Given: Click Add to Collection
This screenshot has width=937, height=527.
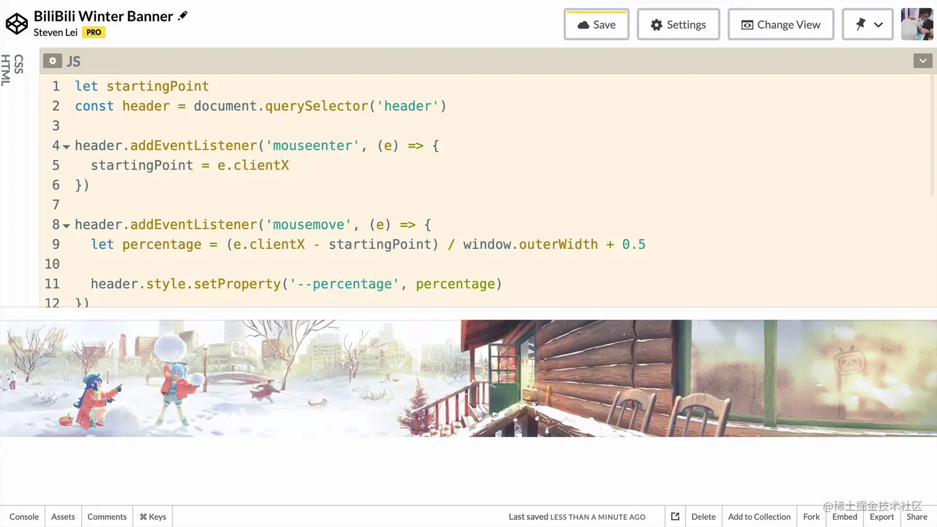Looking at the screenshot, I should click(759, 516).
